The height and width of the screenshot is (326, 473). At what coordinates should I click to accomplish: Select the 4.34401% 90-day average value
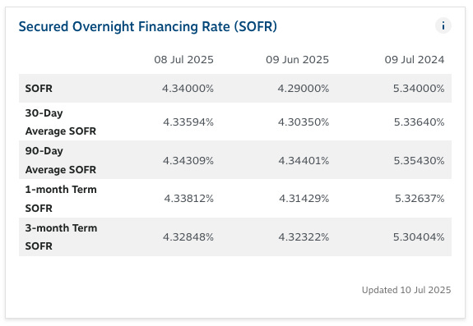pos(304,161)
